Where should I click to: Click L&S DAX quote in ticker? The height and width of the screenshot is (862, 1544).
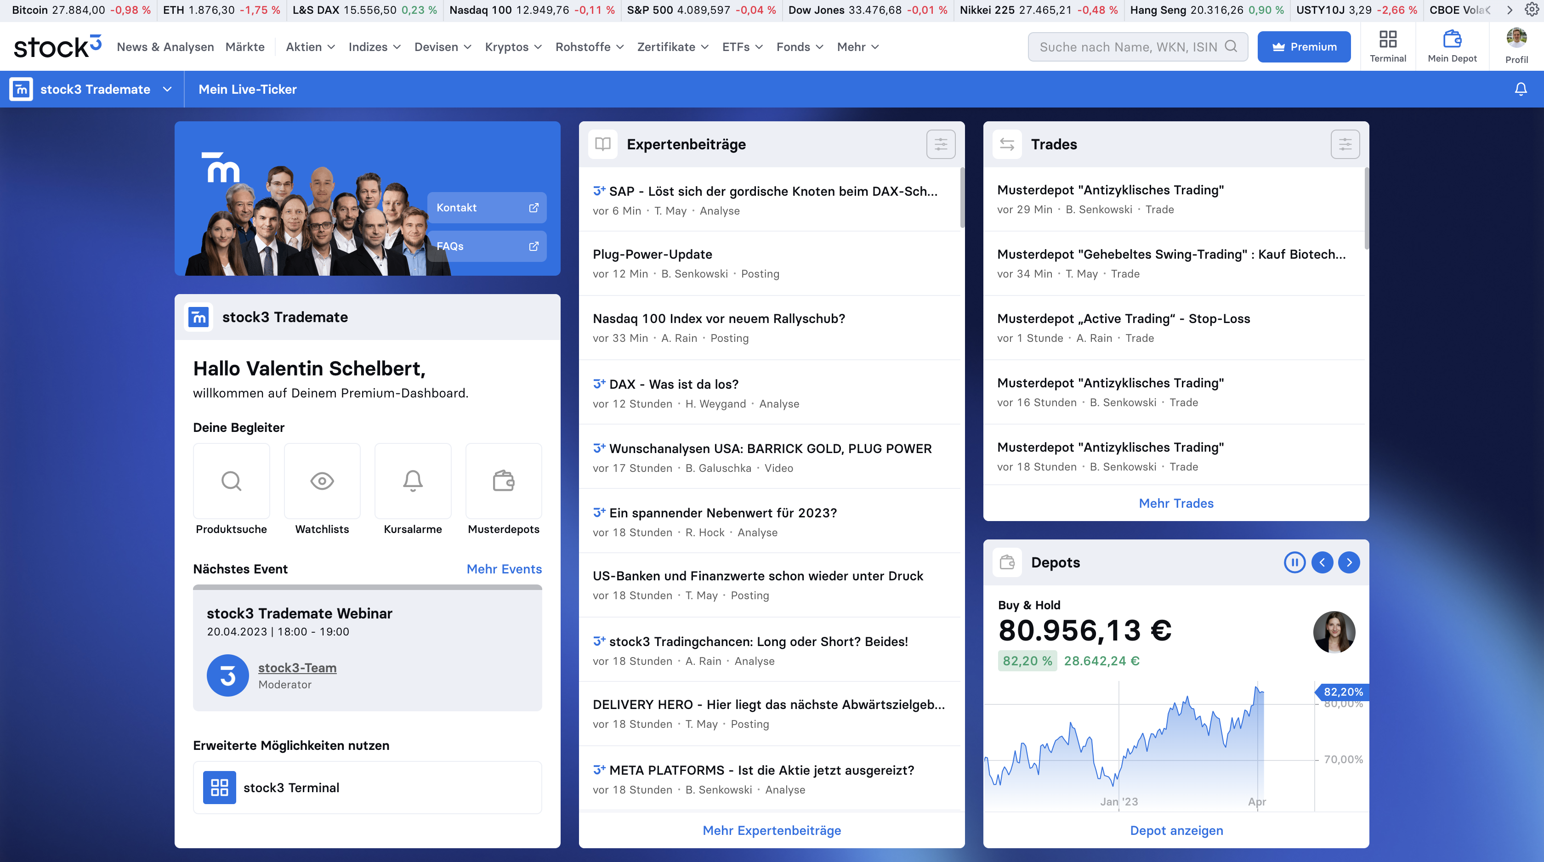click(x=364, y=10)
